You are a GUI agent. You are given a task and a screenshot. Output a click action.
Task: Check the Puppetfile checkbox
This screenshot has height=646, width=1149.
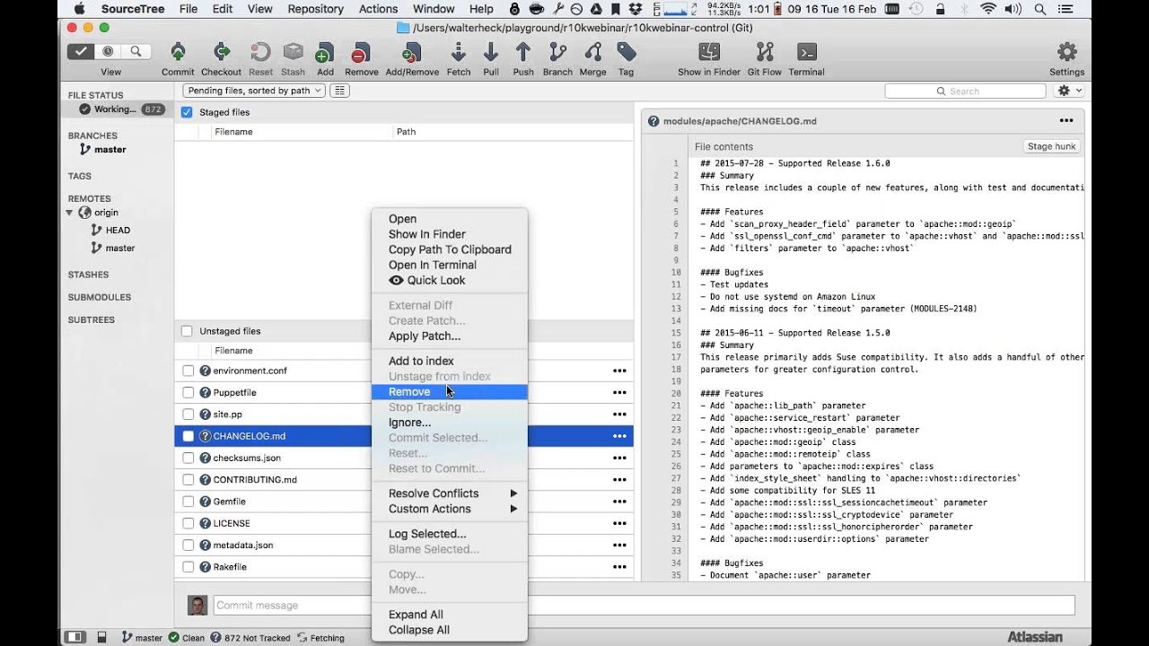click(189, 392)
